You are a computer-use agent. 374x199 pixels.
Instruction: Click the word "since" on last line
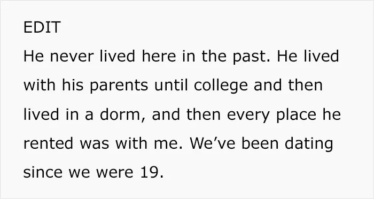43,172
